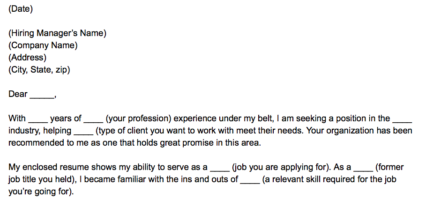Screen dimensions: 426x207
Task: Select the (Company Name) placeholder line
Action: tap(43, 45)
